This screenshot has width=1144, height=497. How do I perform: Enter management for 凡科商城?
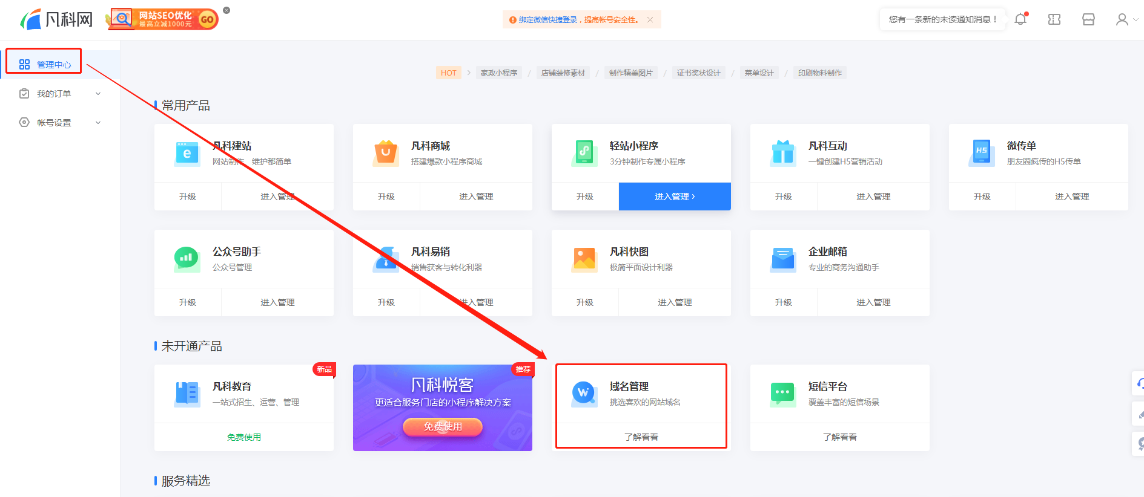point(476,197)
